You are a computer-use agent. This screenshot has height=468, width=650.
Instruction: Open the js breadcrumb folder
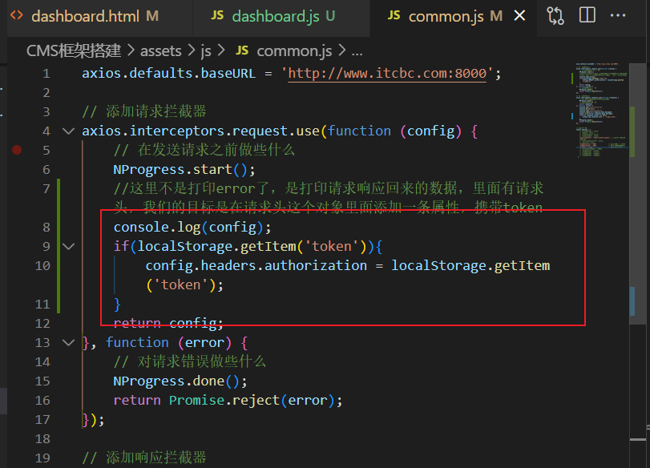coord(206,51)
